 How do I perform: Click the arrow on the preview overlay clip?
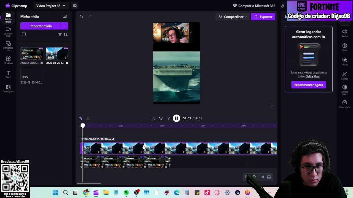191,32
